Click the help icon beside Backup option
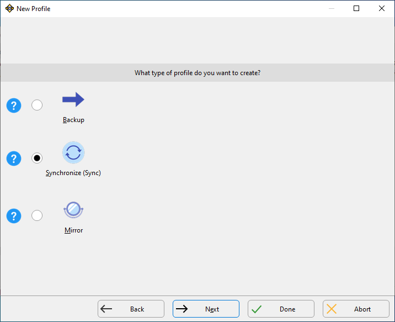 click(x=14, y=105)
